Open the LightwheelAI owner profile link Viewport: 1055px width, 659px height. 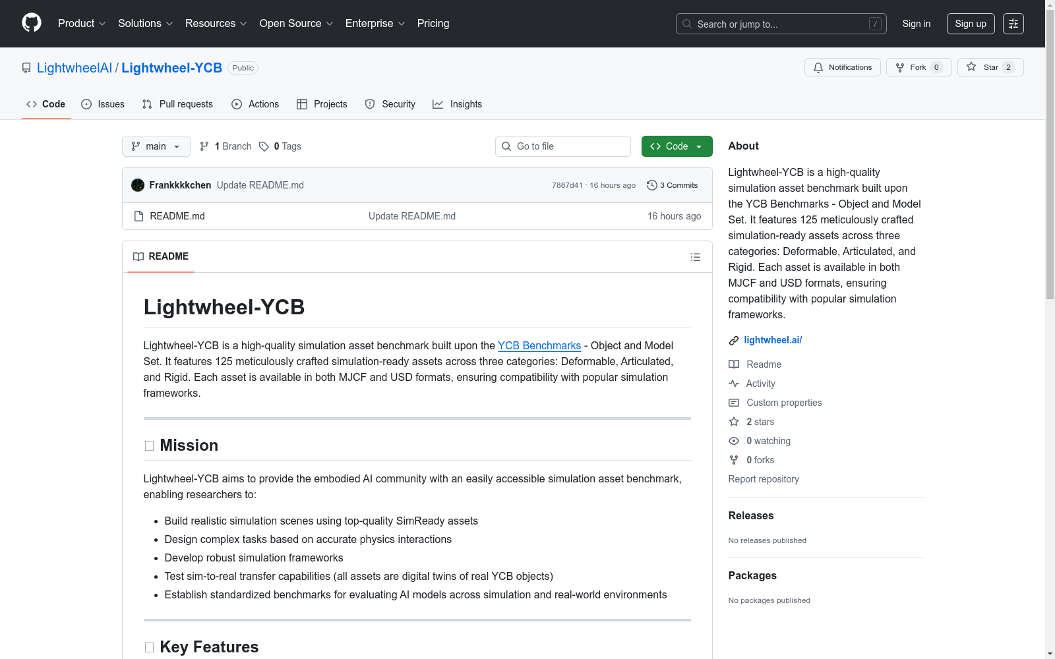(75, 68)
